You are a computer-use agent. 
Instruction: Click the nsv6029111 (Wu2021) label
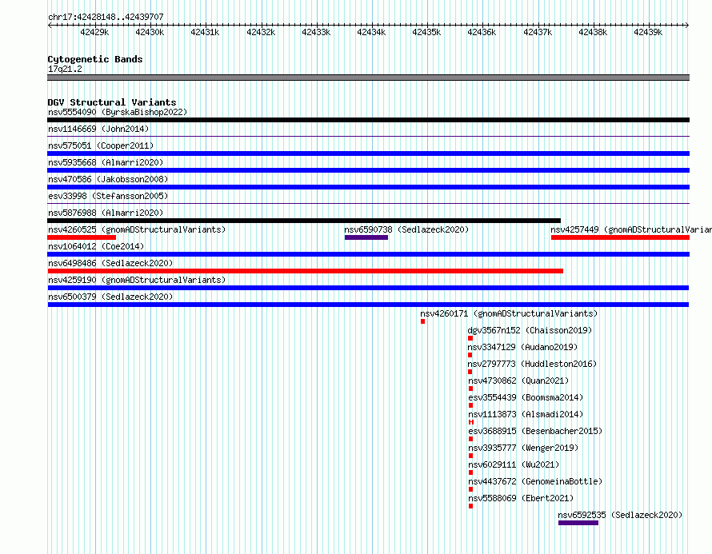click(514, 464)
